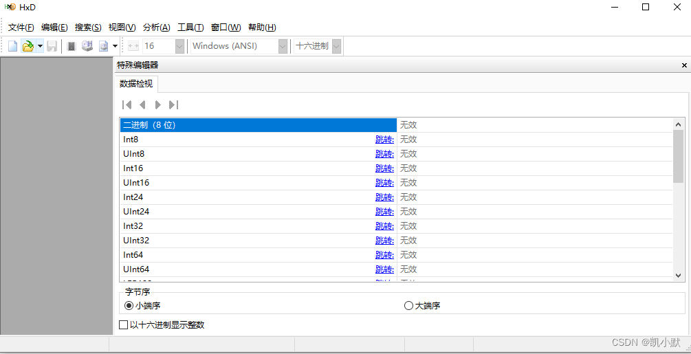Open the 搜索(S) menu
691x354 pixels.
[x=88, y=27]
